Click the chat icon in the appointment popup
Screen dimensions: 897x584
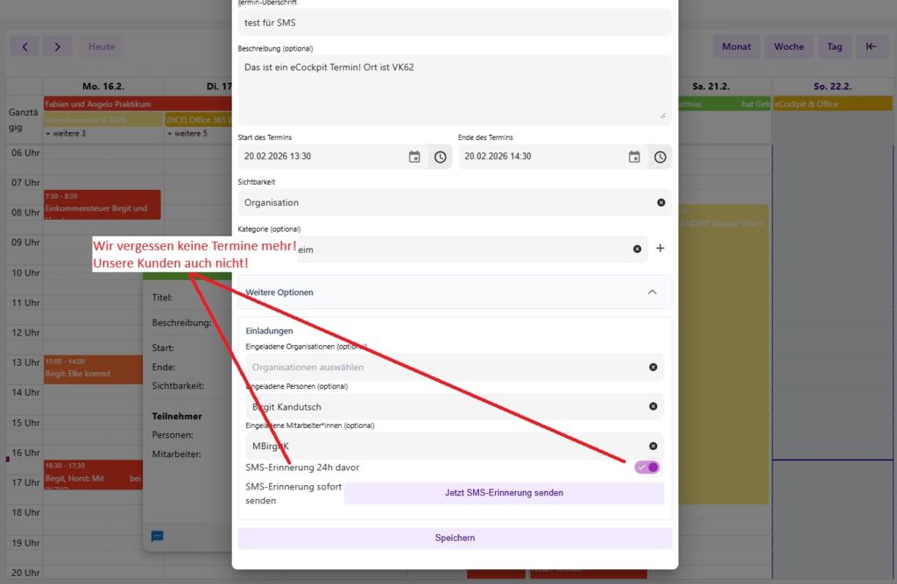coord(158,536)
